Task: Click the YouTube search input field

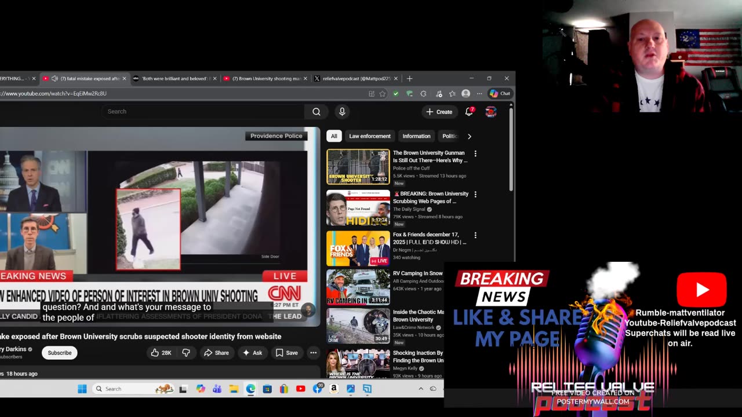Action: [203, 112]
